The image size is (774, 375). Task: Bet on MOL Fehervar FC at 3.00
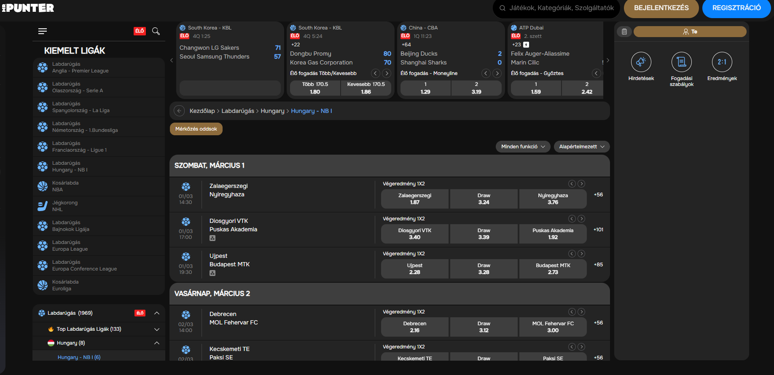553,327
